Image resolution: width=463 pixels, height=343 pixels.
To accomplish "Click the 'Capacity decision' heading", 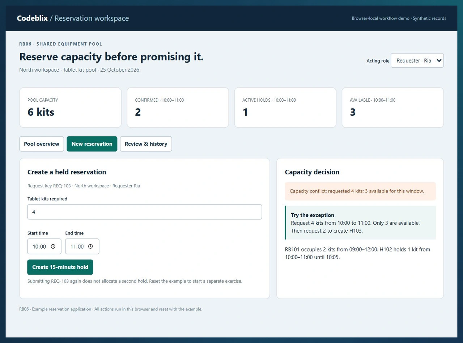I will pyautogui.click(x=312, y=172).
